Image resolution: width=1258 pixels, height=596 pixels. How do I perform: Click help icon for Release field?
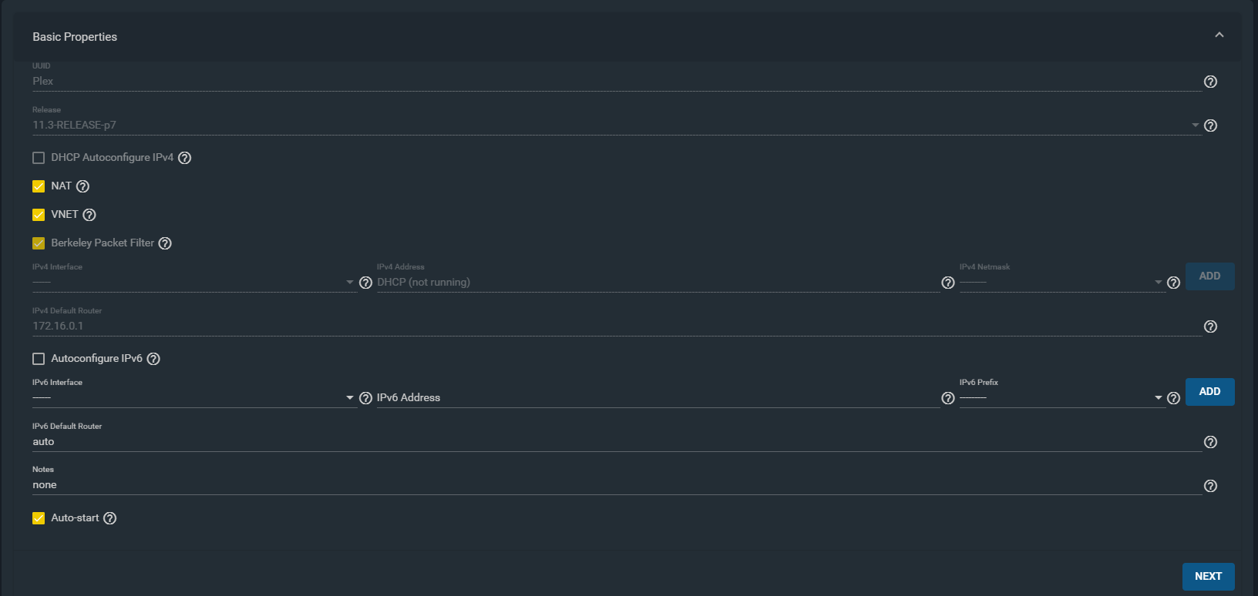1210,126
